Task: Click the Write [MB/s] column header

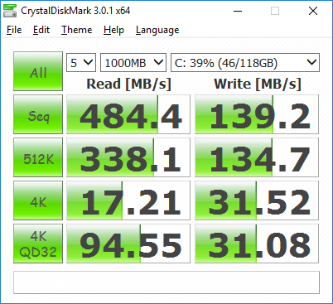Action: 258,84
